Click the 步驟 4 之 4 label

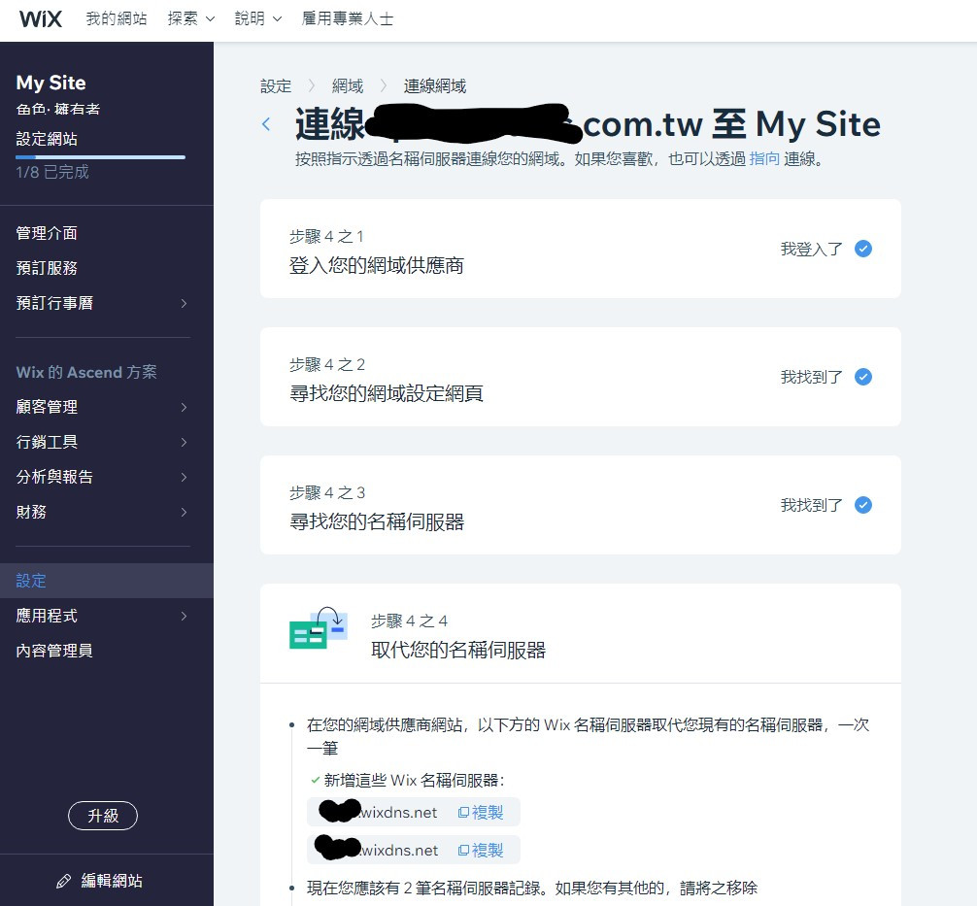(410, 621)
